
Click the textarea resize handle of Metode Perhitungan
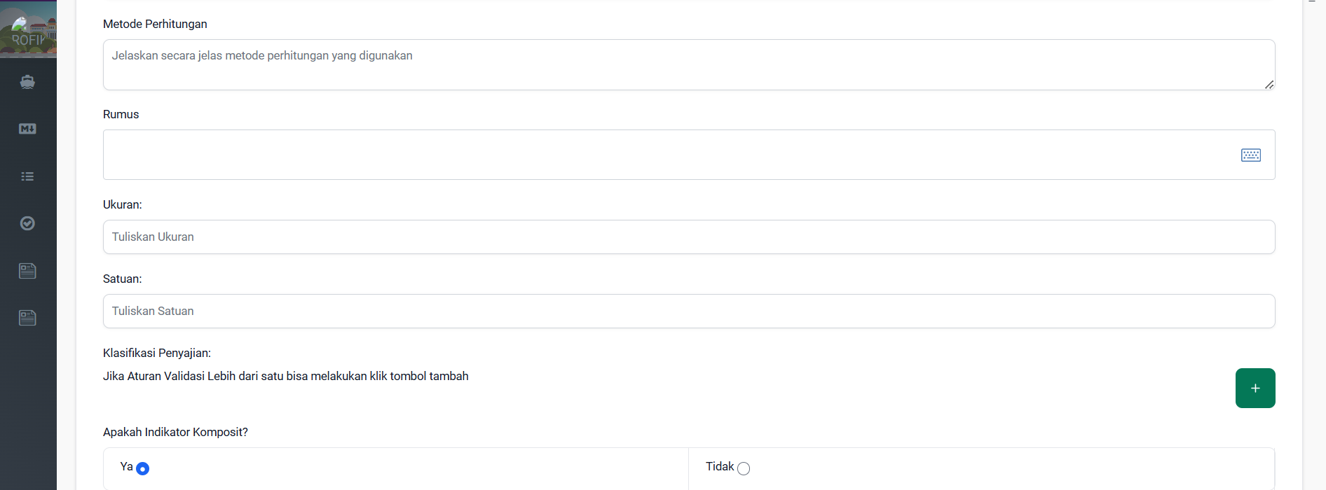click(x=1269, y=85)
